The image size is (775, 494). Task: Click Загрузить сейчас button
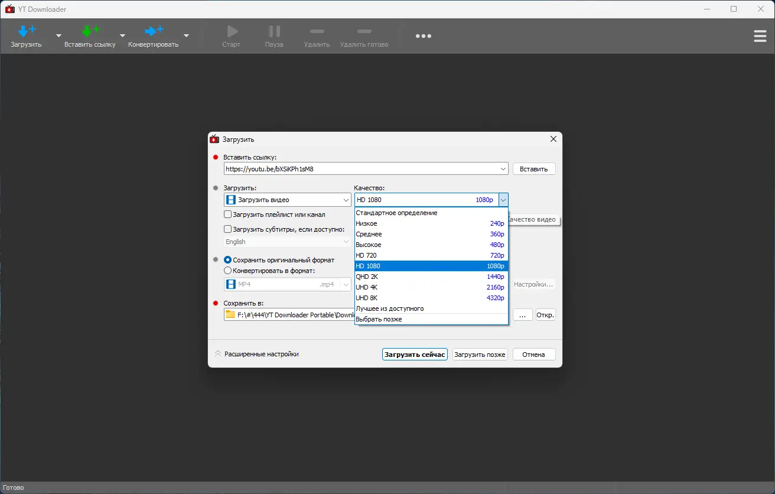pyautogui.click(x=415, y=355)
